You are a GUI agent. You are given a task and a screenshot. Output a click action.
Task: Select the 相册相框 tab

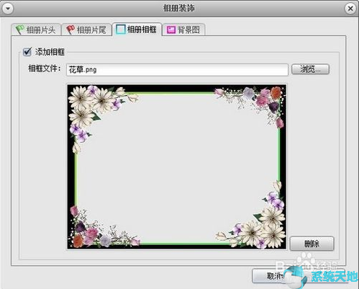click(x=137, y=30)
